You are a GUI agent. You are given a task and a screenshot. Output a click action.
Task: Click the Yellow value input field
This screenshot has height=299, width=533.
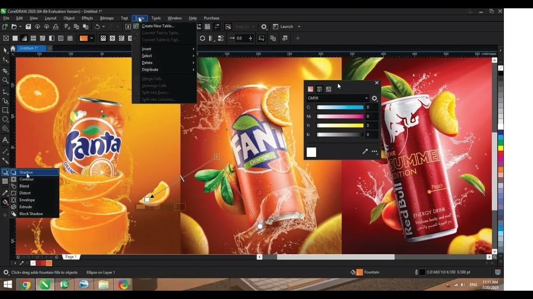click(372, 125)
